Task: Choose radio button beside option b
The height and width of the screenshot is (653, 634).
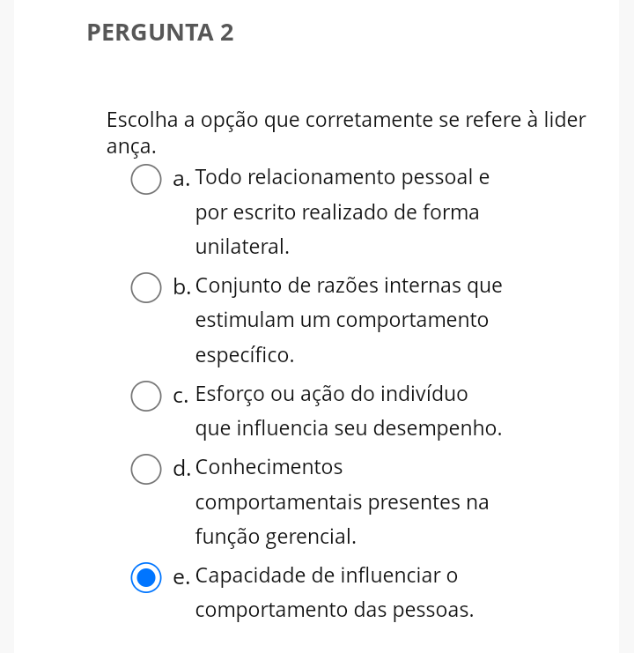Action: [146, 288]
